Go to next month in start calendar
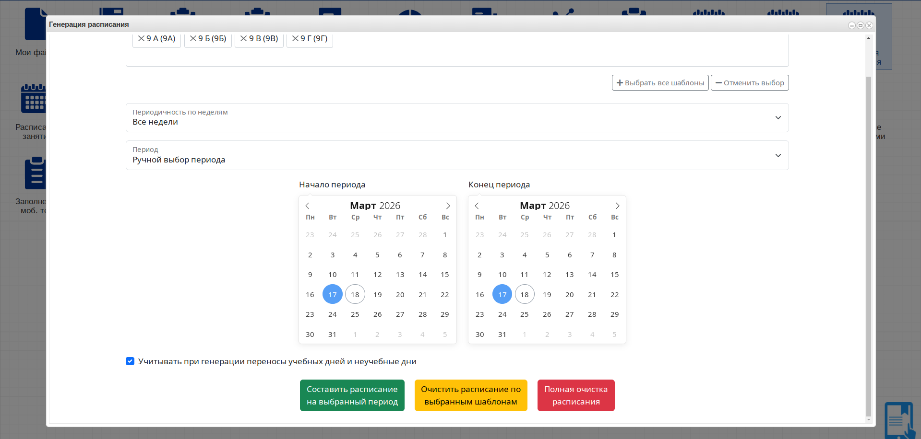 pyautogui.click(x=448, y=206)
